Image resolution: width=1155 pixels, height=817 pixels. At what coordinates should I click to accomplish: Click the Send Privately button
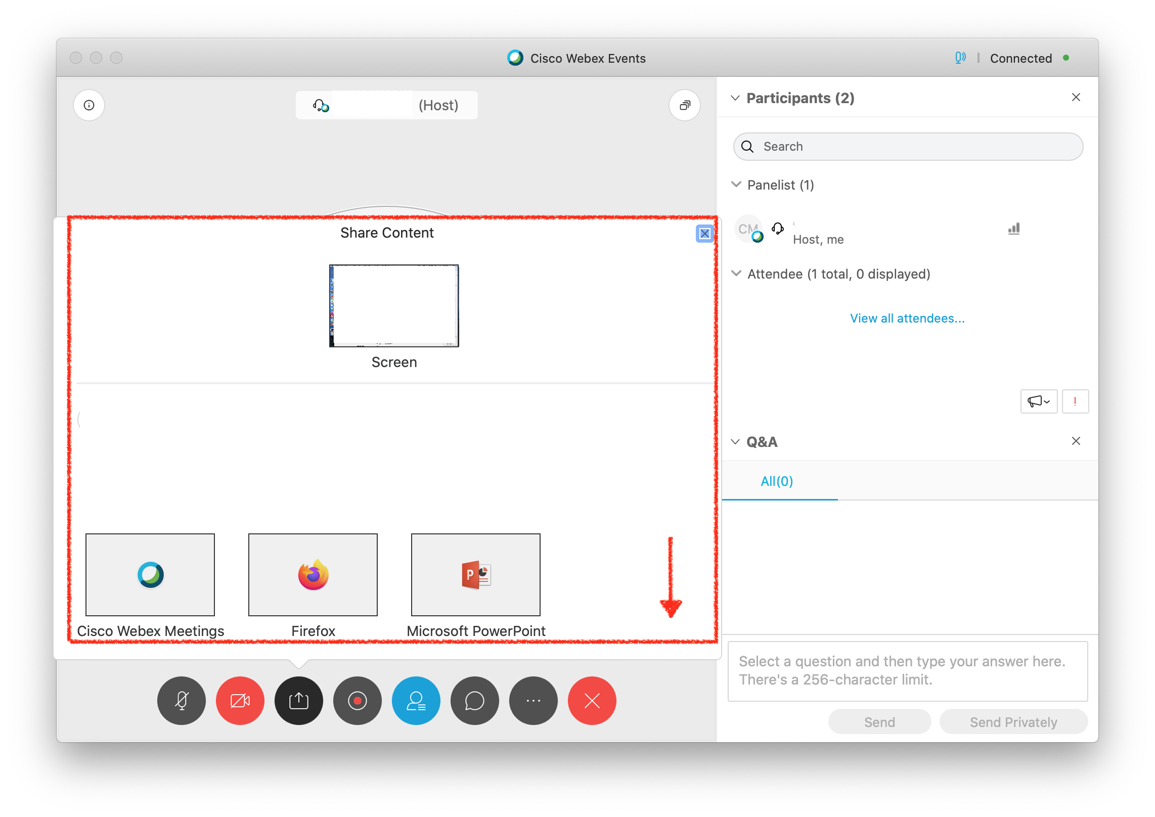[x=1013, y=722]
